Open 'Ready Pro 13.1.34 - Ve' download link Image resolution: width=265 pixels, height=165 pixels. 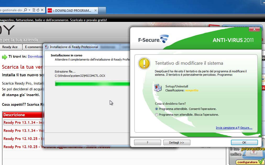point(23,131)
